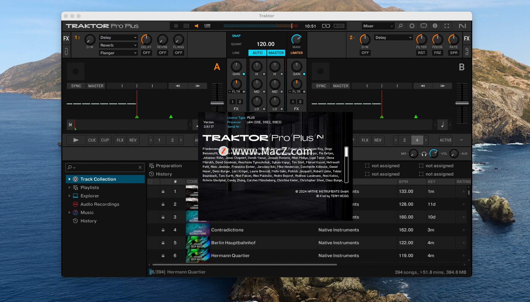Toggle the tempo MASTER clock button
Image resolution: width=530 pixels, height=302 pixels.
point(276,53)
